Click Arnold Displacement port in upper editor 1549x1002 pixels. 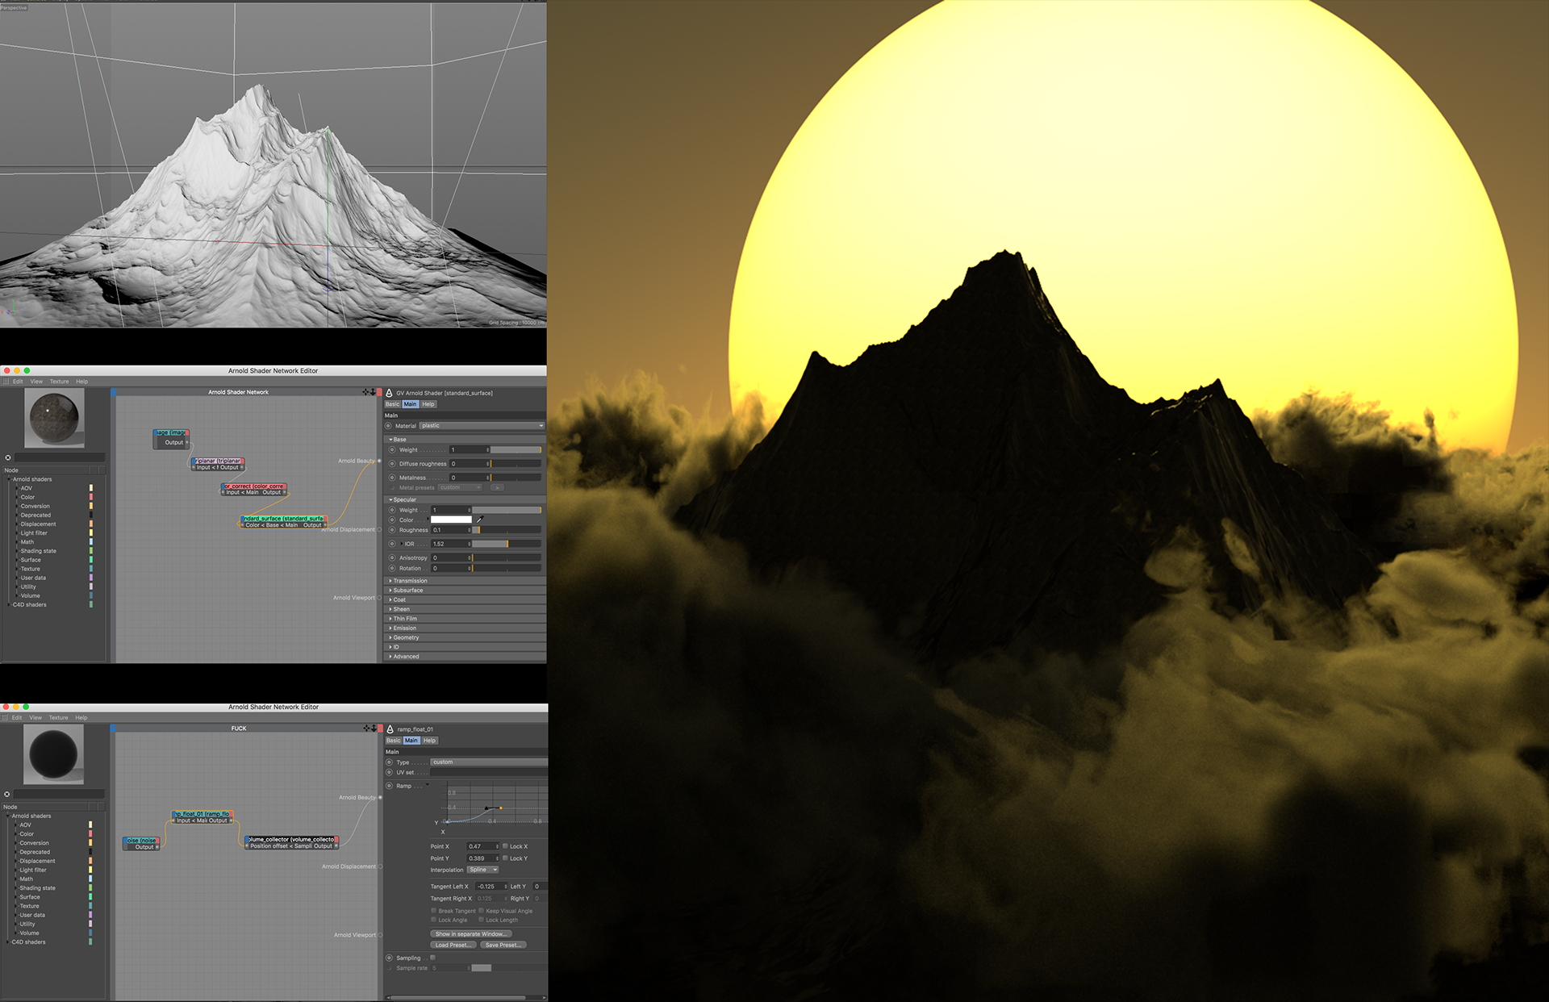379,529
